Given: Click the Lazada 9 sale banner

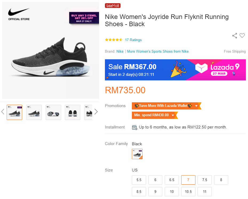Looking at the screenshot, I should (175, 70).
